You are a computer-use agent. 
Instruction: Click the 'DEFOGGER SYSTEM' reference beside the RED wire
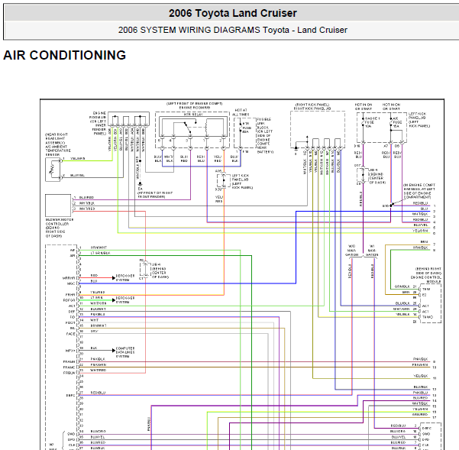(125, 277)
